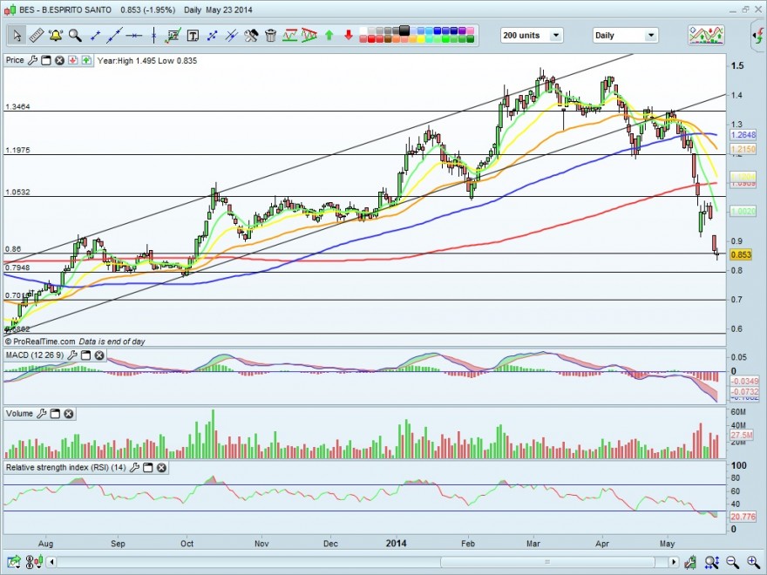Select the dotted segment line tool

(x=213, y=35)
